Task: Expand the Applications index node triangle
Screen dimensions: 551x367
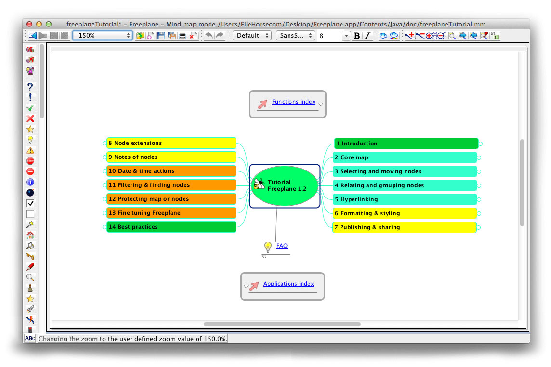Action: (x=246, y=286)
